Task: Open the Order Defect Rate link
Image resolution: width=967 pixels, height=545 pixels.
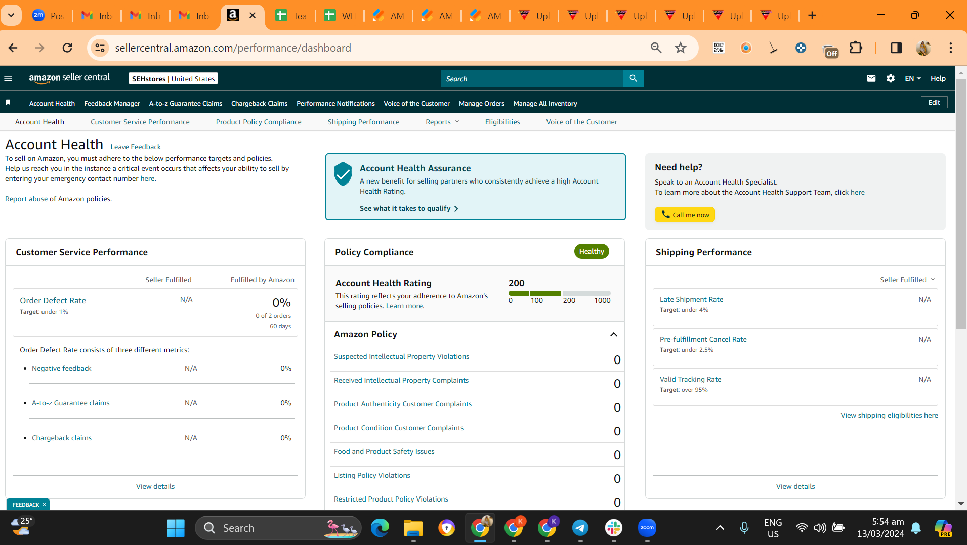Action: (53, 300)
